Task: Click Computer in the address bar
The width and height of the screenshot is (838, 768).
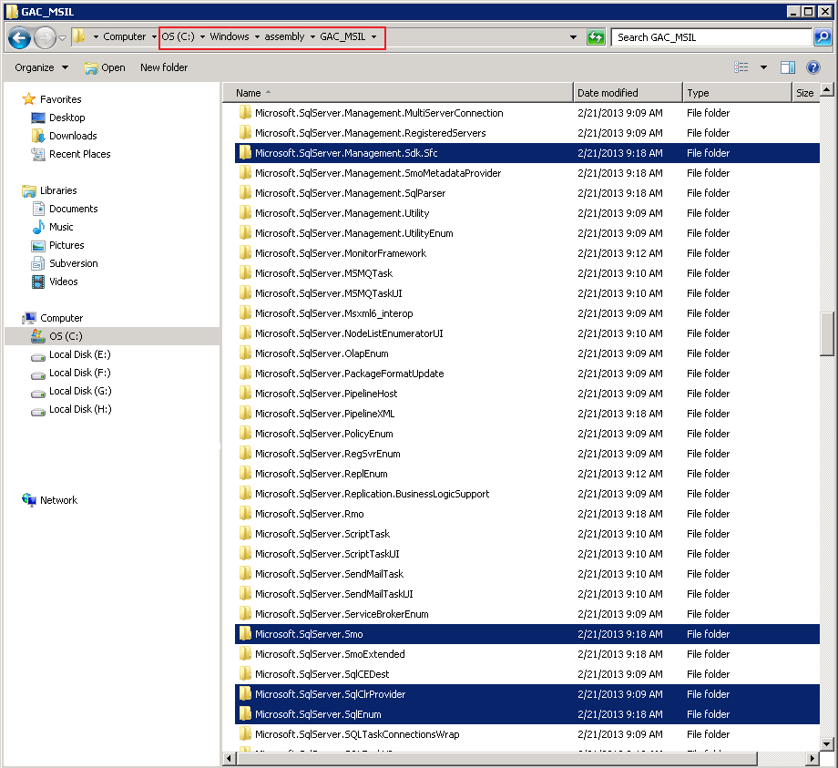Action: click(124, 36)
